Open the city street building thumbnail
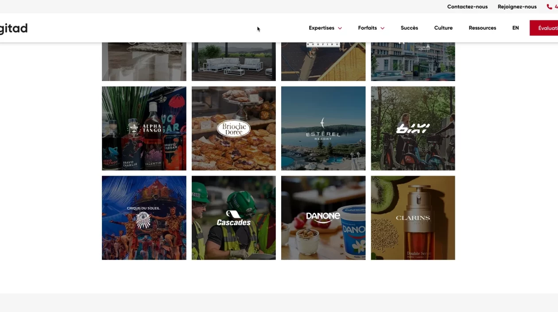Viewport: 558px width, 312px height. coord(413,62)
